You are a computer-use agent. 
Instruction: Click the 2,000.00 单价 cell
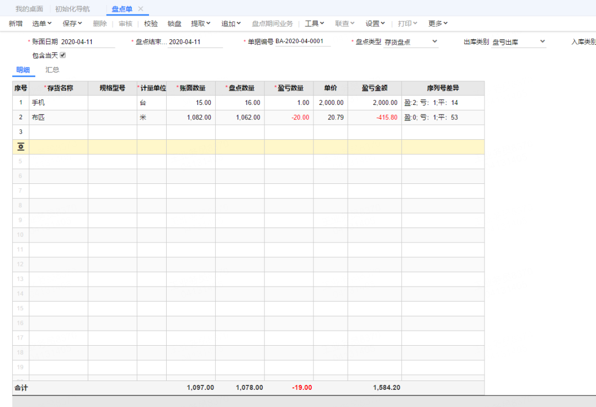[x=331, y=103]
